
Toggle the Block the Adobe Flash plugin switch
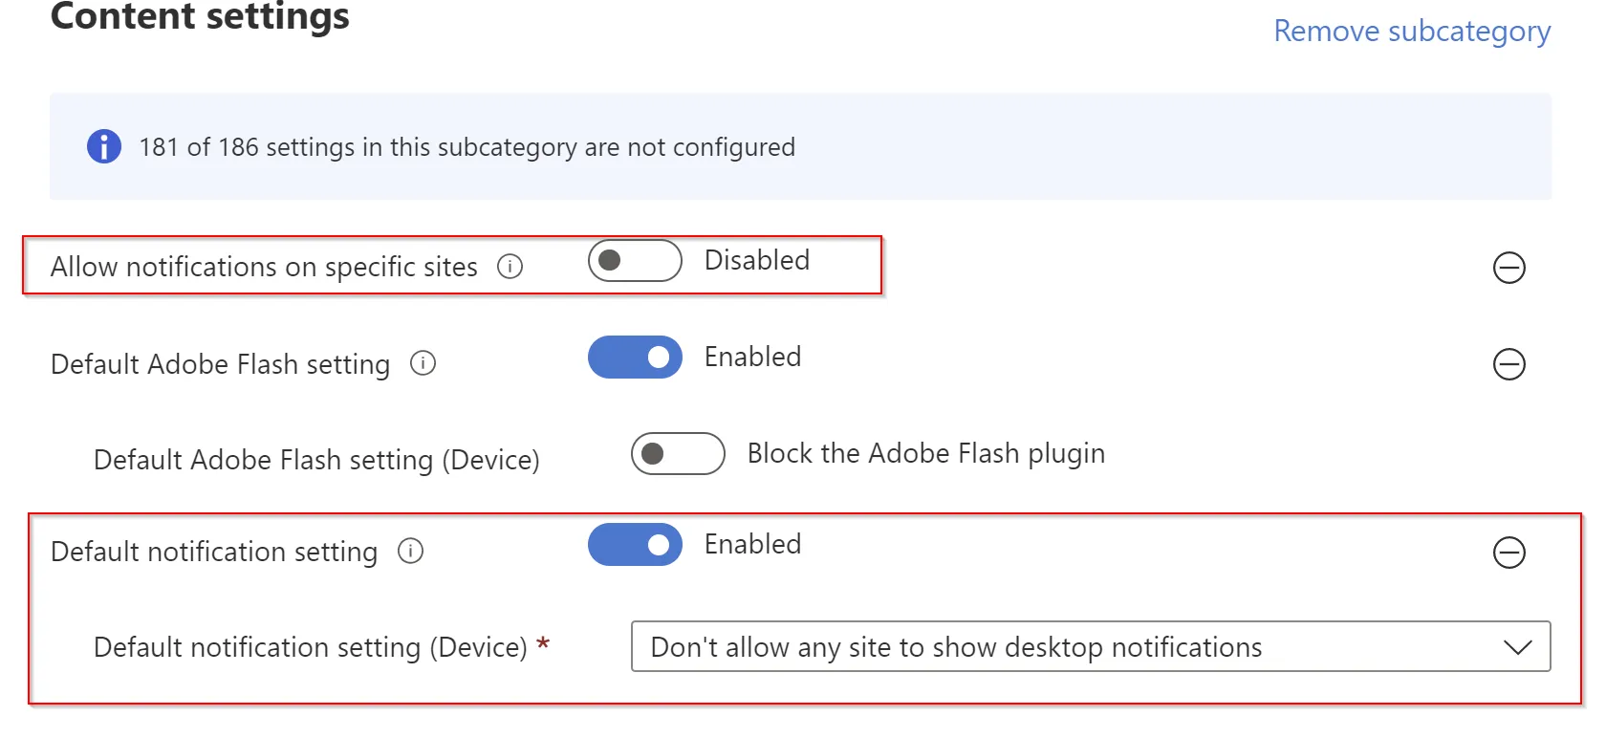678,453
